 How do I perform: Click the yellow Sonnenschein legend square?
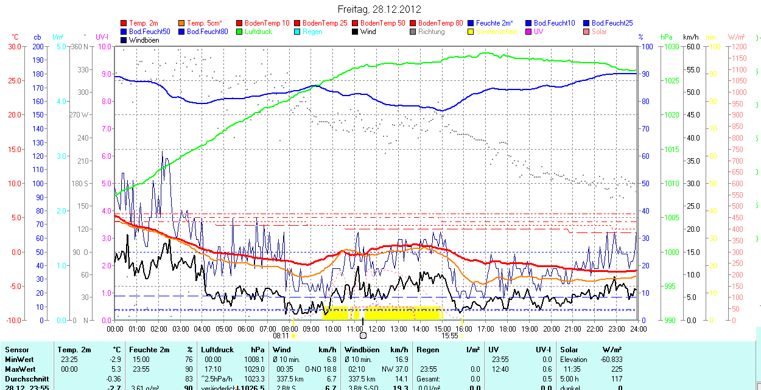[x=471, y=32]
